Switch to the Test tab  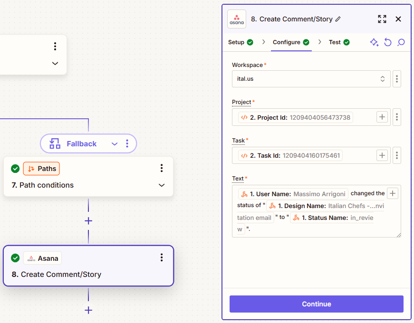[x=339, y=42]
